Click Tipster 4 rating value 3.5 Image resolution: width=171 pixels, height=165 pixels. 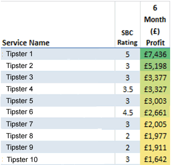[128, 89]
